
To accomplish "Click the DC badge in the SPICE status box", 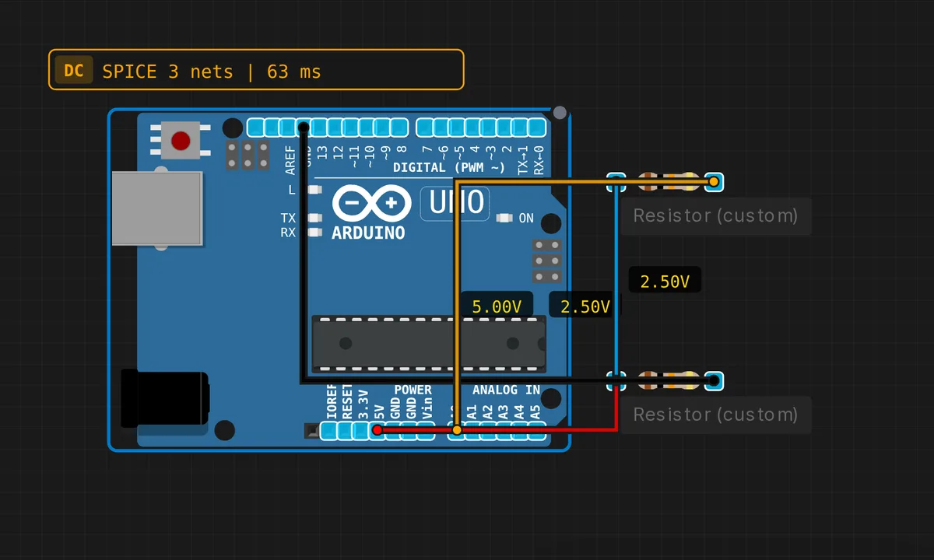I will [x=74, y=71].
